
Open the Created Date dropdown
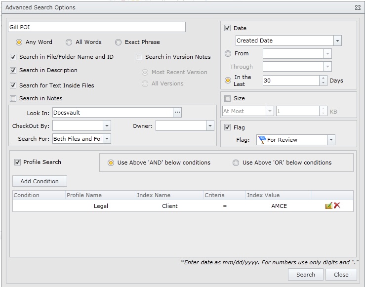[337, 41]
